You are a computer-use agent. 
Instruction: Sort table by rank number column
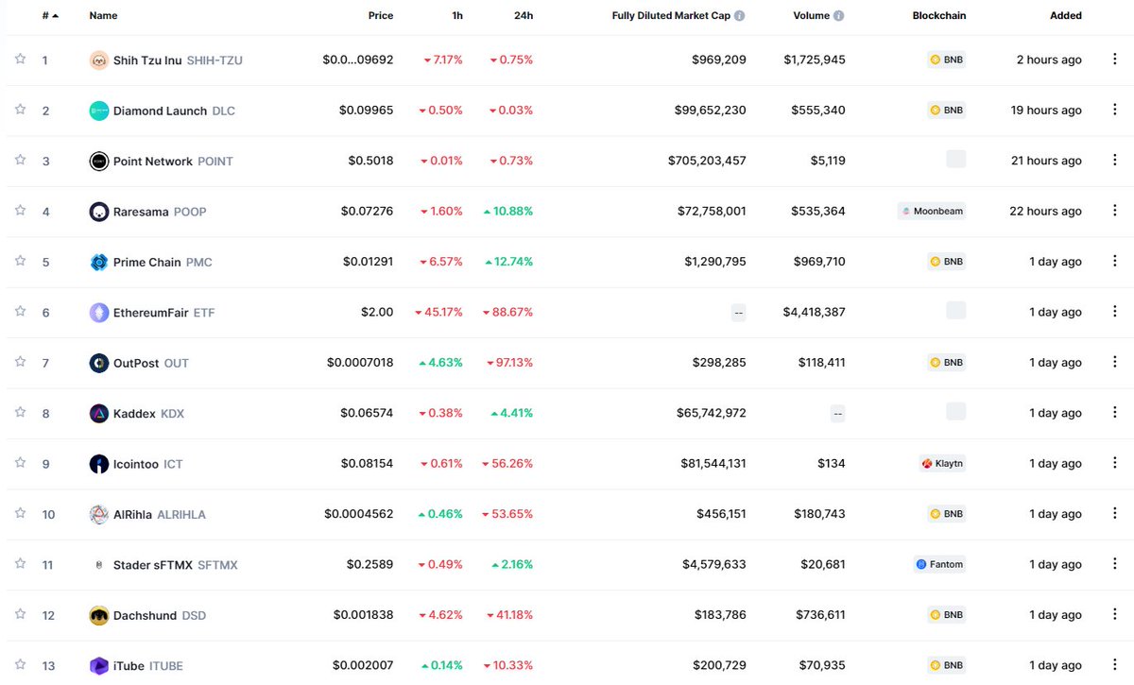point(50,16)
